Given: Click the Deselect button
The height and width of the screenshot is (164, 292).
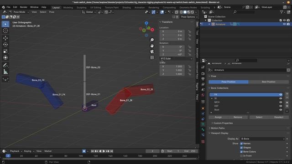Looking at the screenshot, I should pyautogui.click(x=279, y=118).
